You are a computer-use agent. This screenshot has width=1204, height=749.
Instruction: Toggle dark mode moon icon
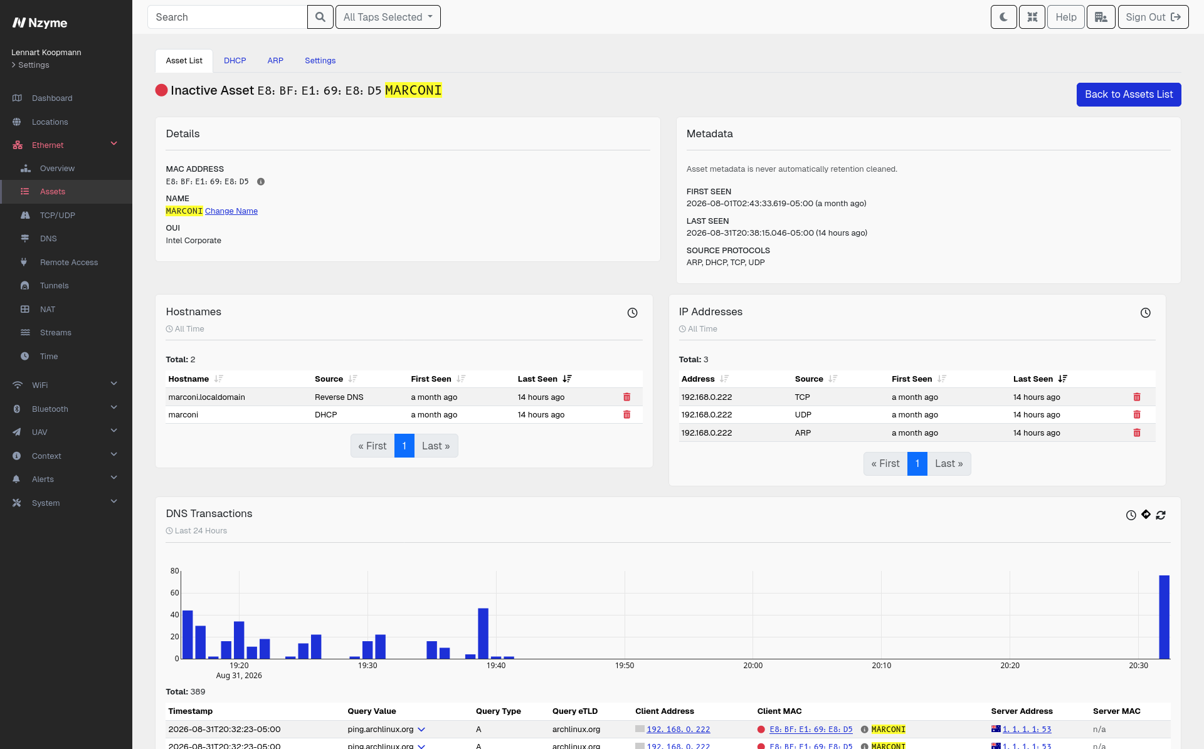click(x=1003, y=17)
